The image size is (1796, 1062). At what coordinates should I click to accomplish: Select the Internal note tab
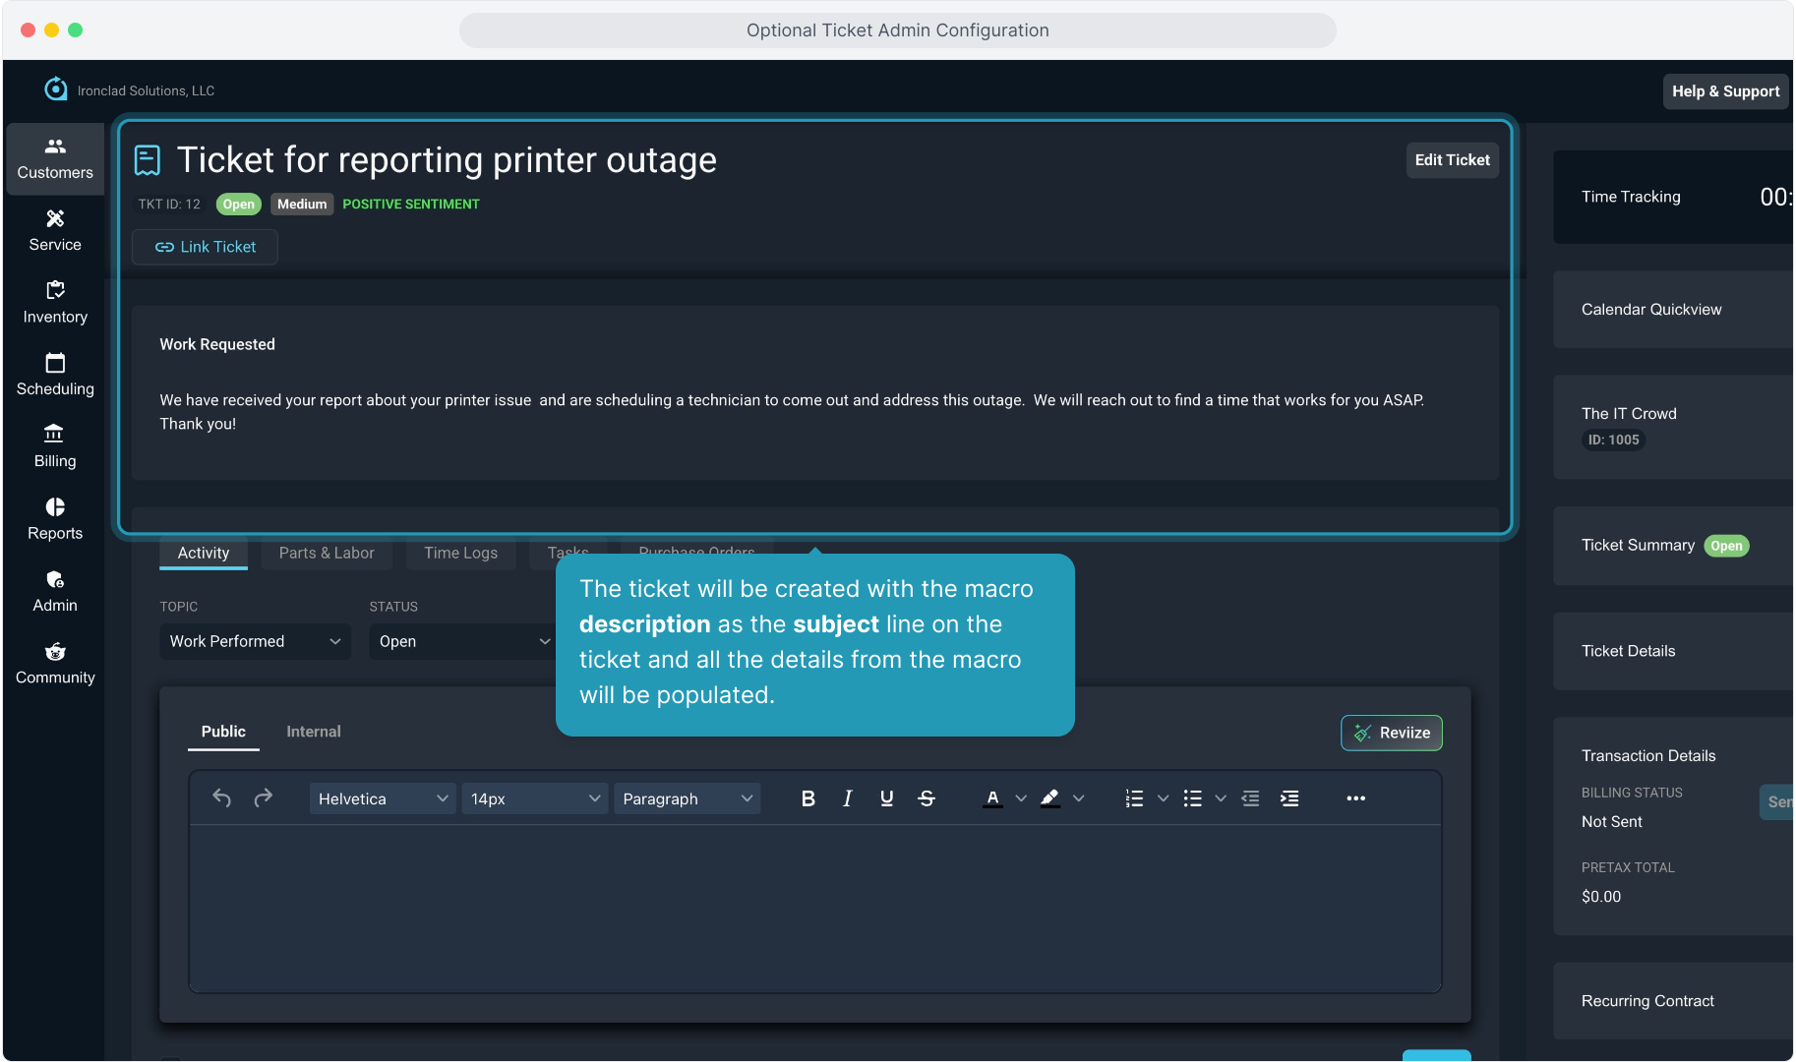click(313, 732)
